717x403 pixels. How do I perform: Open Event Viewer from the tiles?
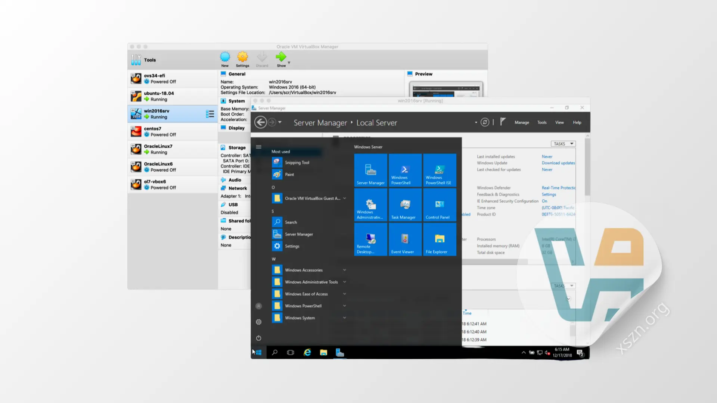click(x=405, y=239)
